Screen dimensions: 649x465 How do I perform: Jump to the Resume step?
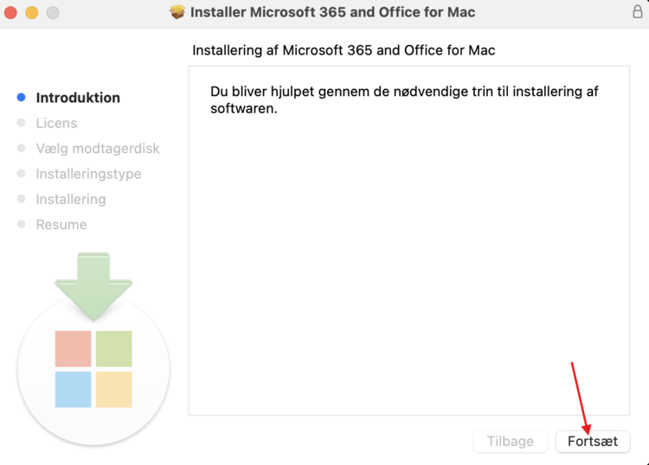[61, 225]
